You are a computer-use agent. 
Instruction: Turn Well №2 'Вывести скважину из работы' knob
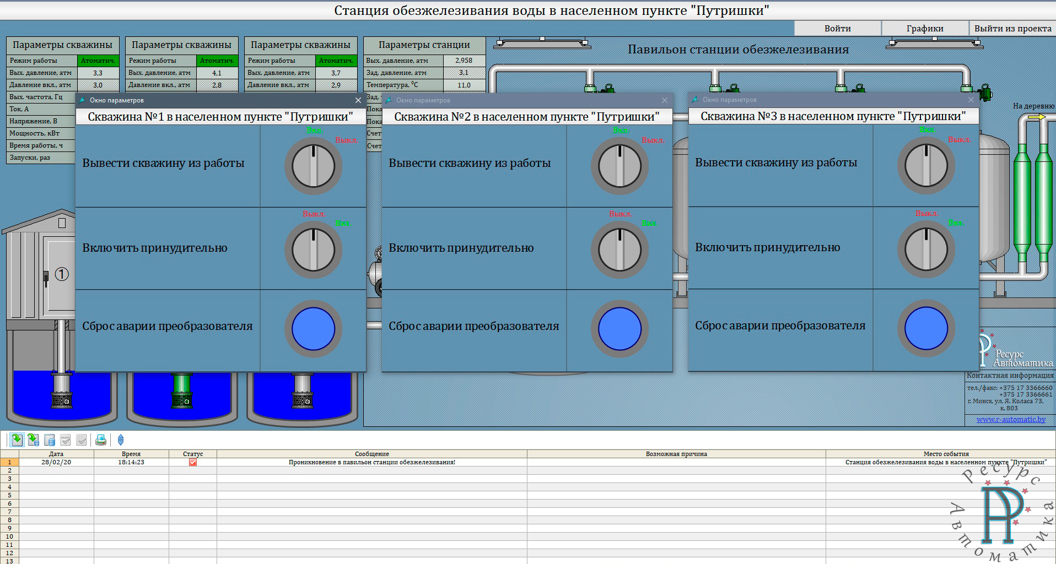619,166
